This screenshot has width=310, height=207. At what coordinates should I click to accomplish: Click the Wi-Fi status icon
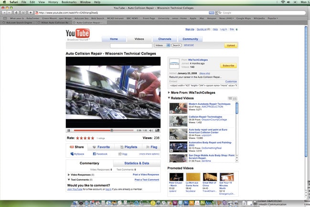[x=283, y=2]
